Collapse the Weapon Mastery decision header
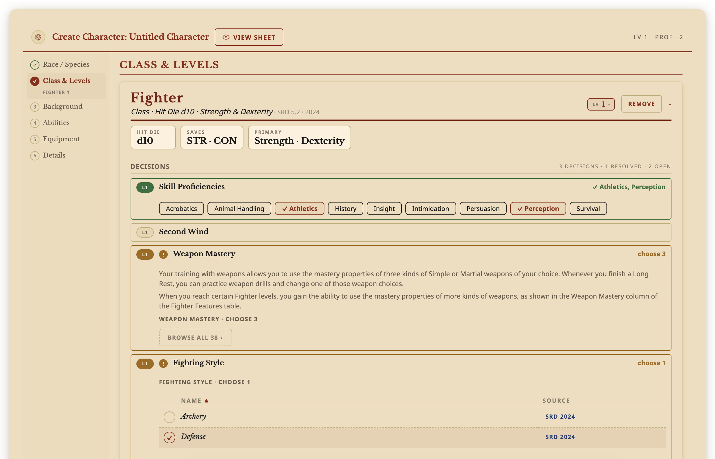The image size is (715, 459). coord(401,254)
